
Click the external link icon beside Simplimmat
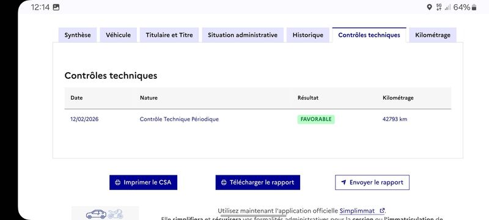pos(381,211)
